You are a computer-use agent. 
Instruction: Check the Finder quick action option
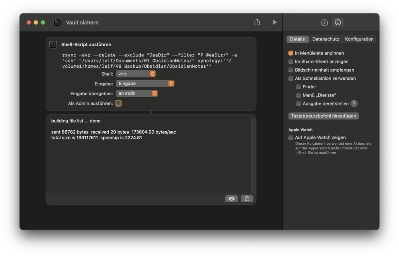(x=298, y=87)
